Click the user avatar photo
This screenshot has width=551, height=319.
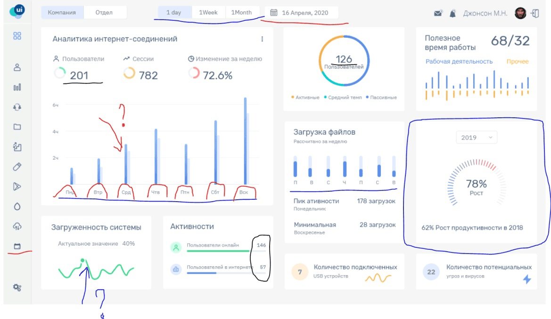pyautogui.click(x=520, y=13)
